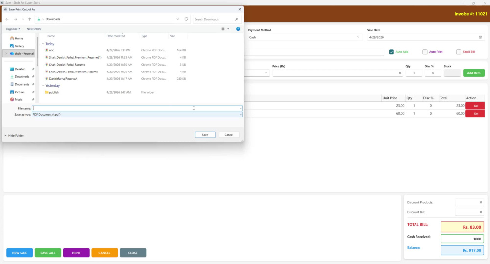Select shah - Personal in sidebar
Image resolution: width=490 pixels, height=264 pixels.
click(22, 54)
